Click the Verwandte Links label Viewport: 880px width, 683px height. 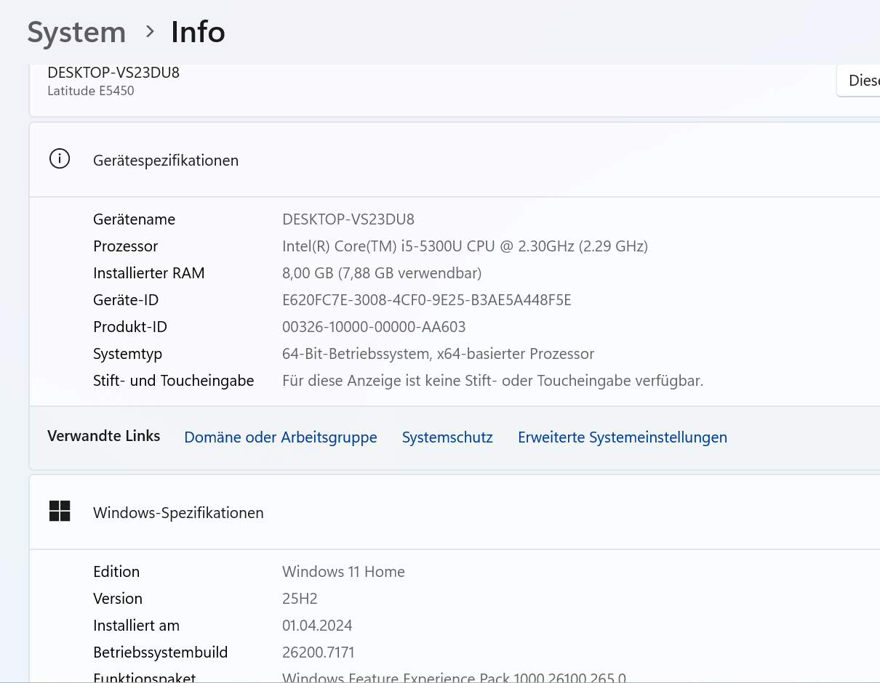(x=104, y=436)
